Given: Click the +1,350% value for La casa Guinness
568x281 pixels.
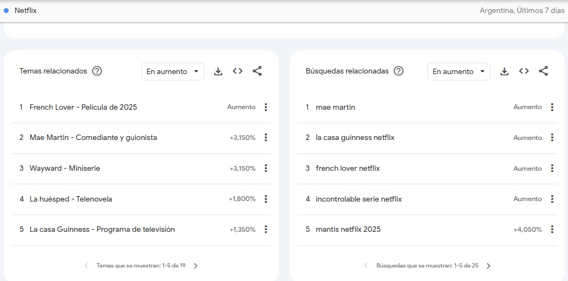Looking at the screenshot, I should click(242, 230).
